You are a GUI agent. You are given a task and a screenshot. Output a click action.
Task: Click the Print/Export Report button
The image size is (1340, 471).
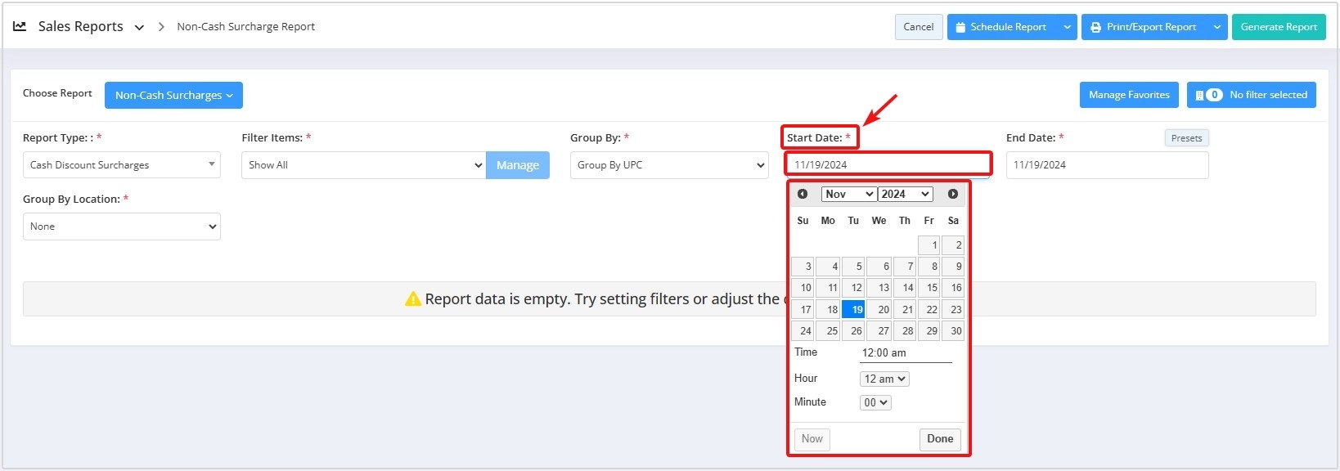pos(1144,27)
